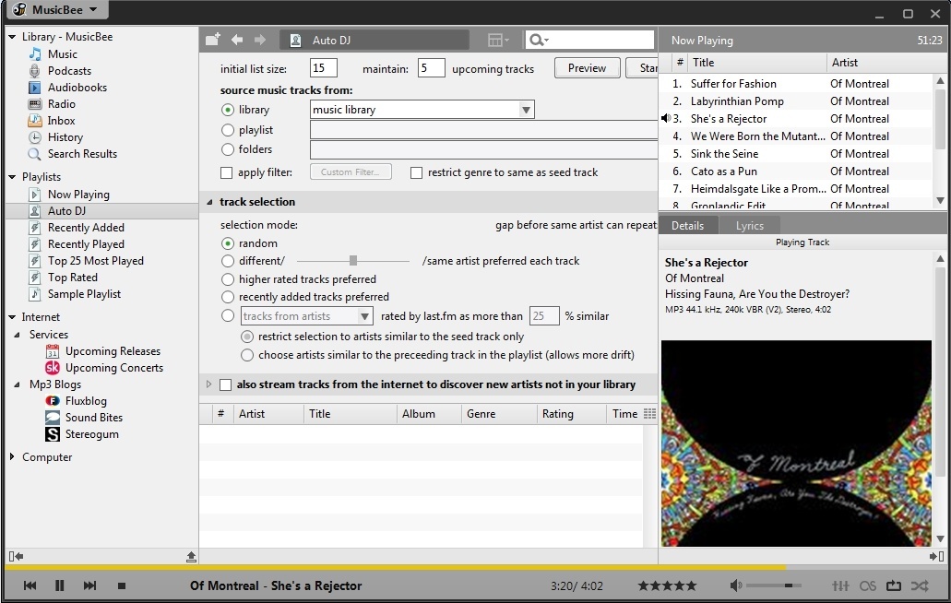Screen dimensions: 951x603
Task: Open Top 25 Most Played playlist
Action: pos(95,261)
